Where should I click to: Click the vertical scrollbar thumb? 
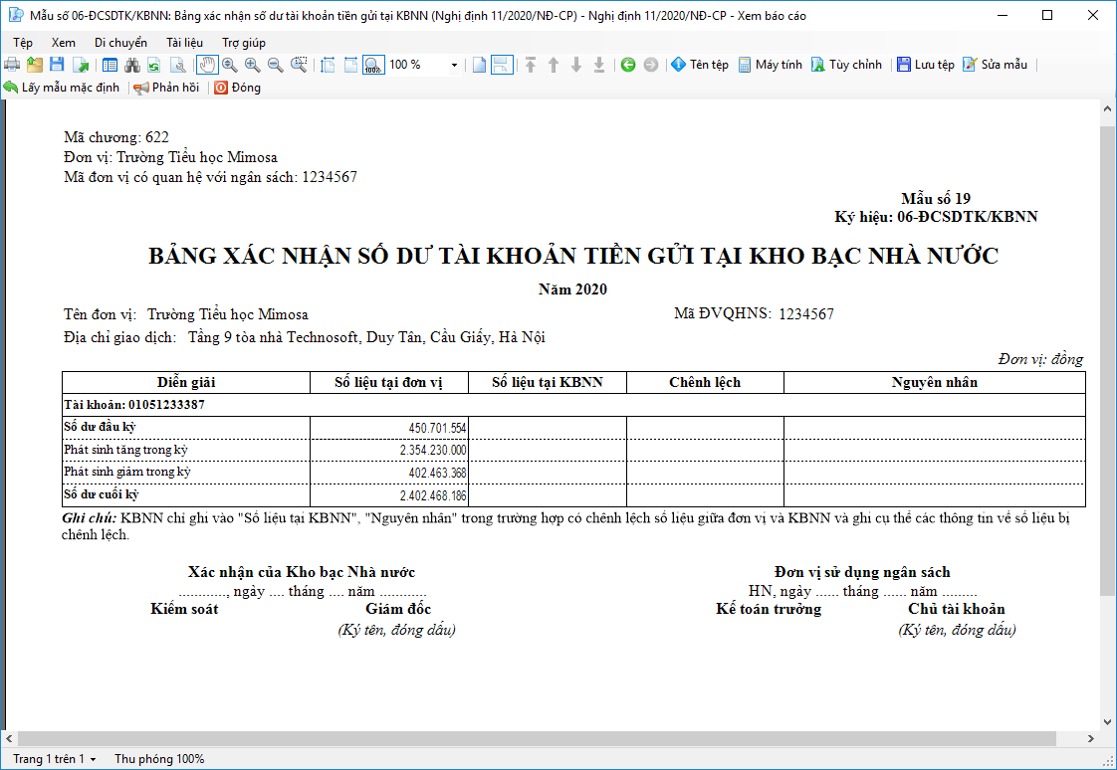(1107, 360)
